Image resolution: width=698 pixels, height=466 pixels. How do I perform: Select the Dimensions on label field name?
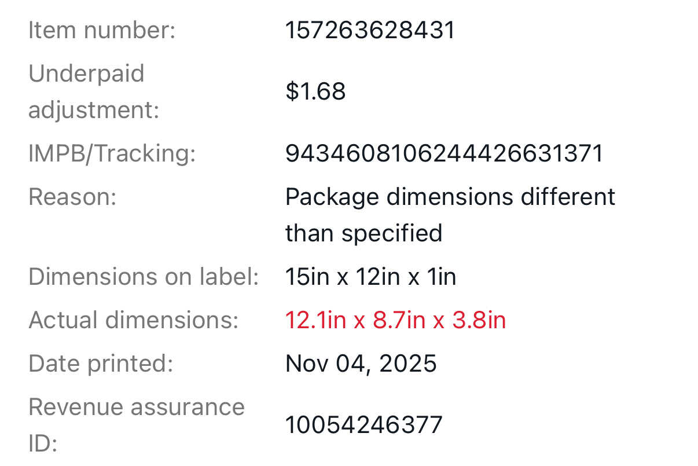(x=143, y=277)
